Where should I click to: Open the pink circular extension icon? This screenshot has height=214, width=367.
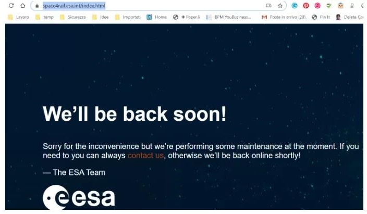coord(317,6)
